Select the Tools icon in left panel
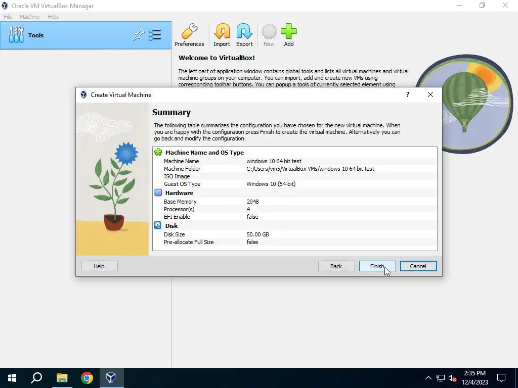Viewport: 518px width, 388px height. pos(16,35)
